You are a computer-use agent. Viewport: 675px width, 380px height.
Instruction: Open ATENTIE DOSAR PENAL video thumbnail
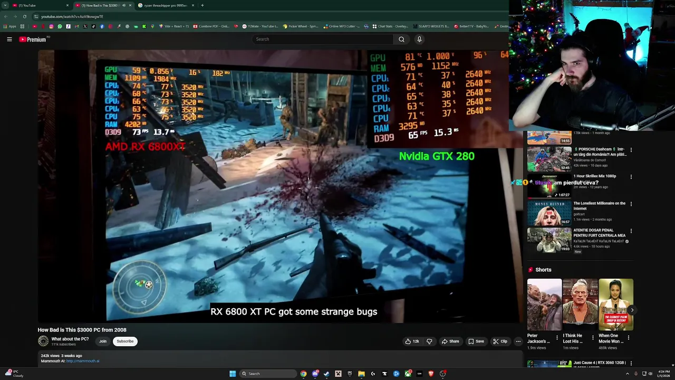tap(549, 240)
